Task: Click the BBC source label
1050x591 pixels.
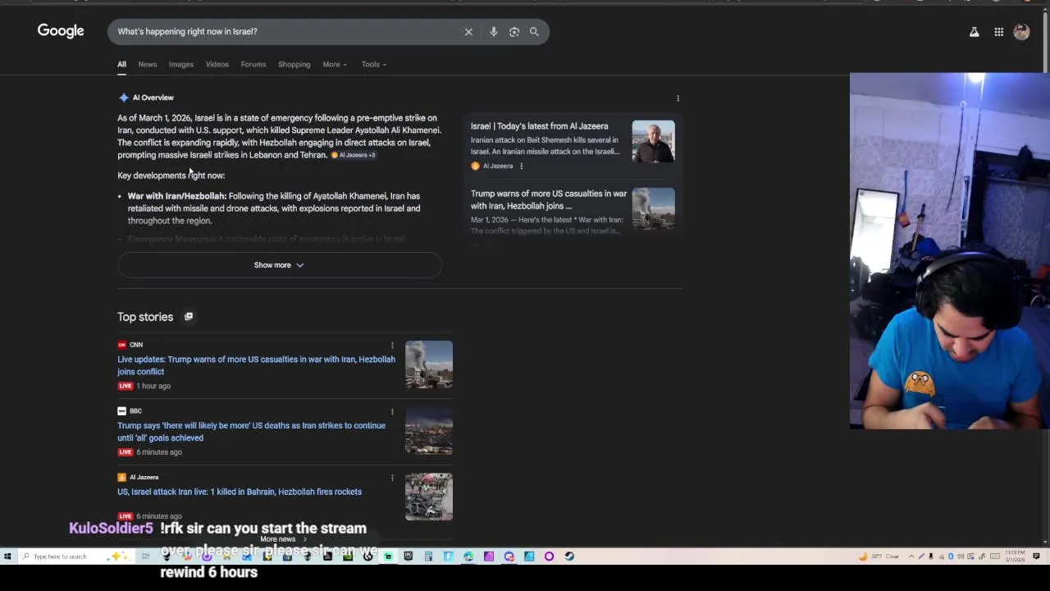Action: [x=135, y=411]
